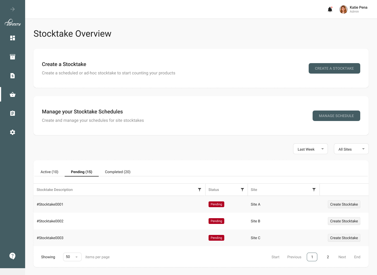Select the shopping basket sidebar icon

coord(13,95)
